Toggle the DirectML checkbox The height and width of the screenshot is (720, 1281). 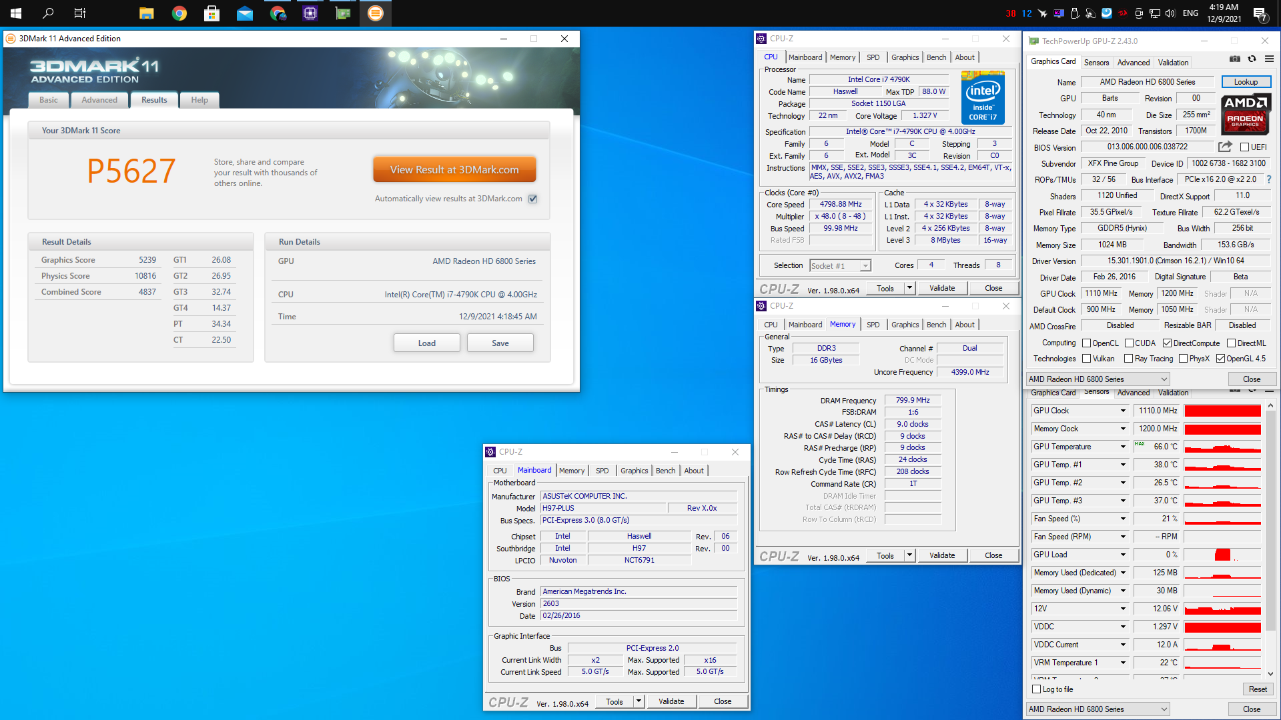1231,343
